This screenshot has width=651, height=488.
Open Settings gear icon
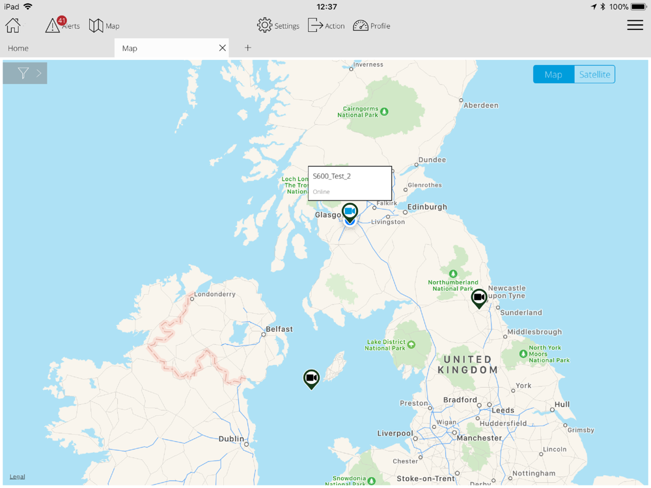click(278, 26)
